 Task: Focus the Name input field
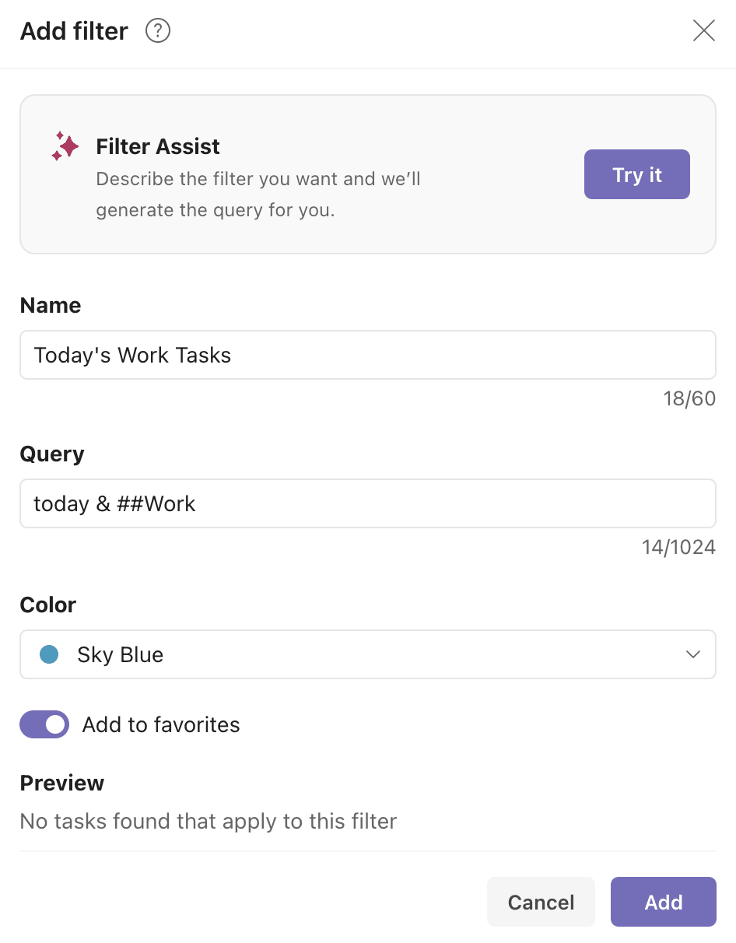(367, 356)
